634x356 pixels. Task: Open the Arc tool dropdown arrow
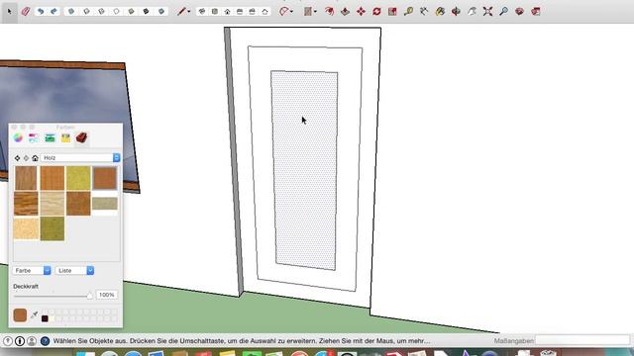tap(292, 12)
